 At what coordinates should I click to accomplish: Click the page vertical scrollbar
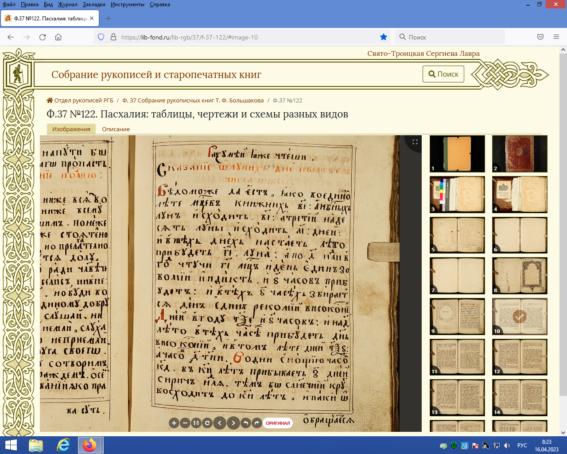point(563,222)
